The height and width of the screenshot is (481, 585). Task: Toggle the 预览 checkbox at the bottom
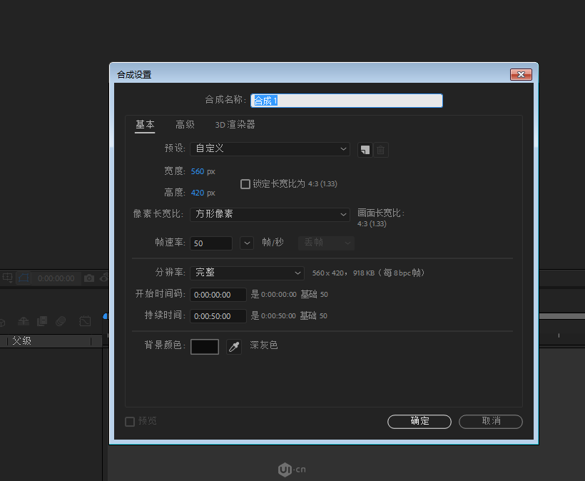130,421
